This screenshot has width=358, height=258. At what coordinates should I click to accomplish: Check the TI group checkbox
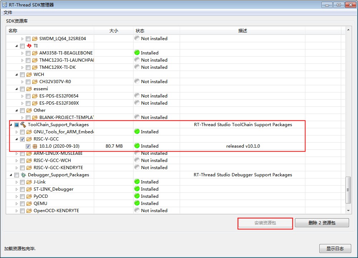[x=22, y=46]
